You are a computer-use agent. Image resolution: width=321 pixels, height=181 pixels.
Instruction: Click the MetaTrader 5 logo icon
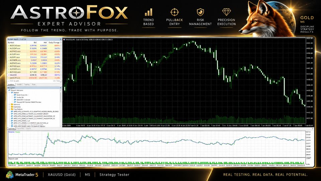[x=10, y=175]
